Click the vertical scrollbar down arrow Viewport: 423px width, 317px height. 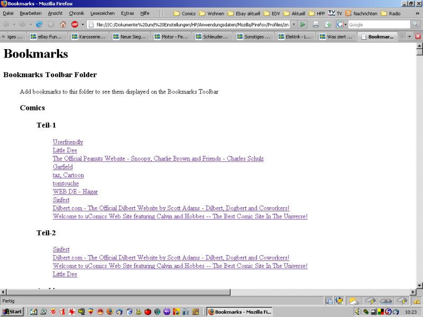[419, 285]
